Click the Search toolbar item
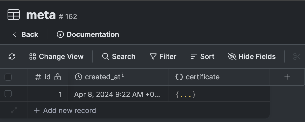305x122 pixels. click(118, 56)
